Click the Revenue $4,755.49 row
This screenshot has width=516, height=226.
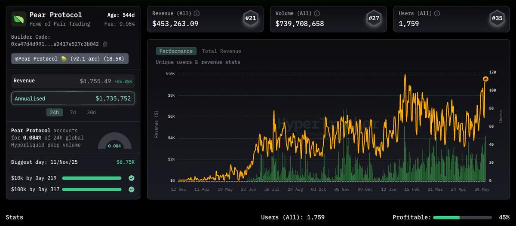pyautogui.click(x=73, y=81)
